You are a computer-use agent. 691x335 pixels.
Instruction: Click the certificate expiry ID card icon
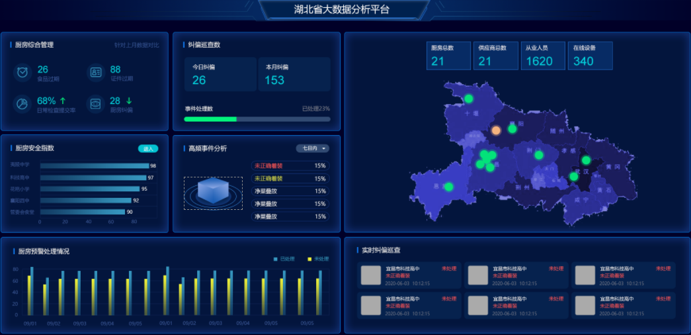(95, 72)
